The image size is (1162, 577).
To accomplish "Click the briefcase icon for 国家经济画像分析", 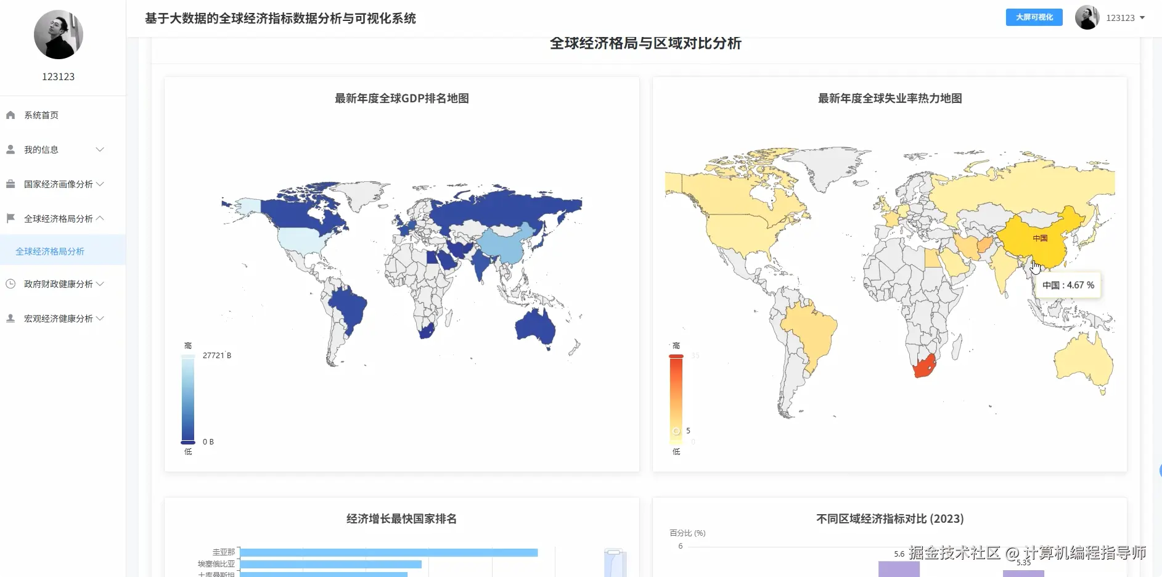I will tap(10, 184).
